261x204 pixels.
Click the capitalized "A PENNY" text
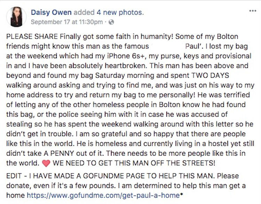59,153
